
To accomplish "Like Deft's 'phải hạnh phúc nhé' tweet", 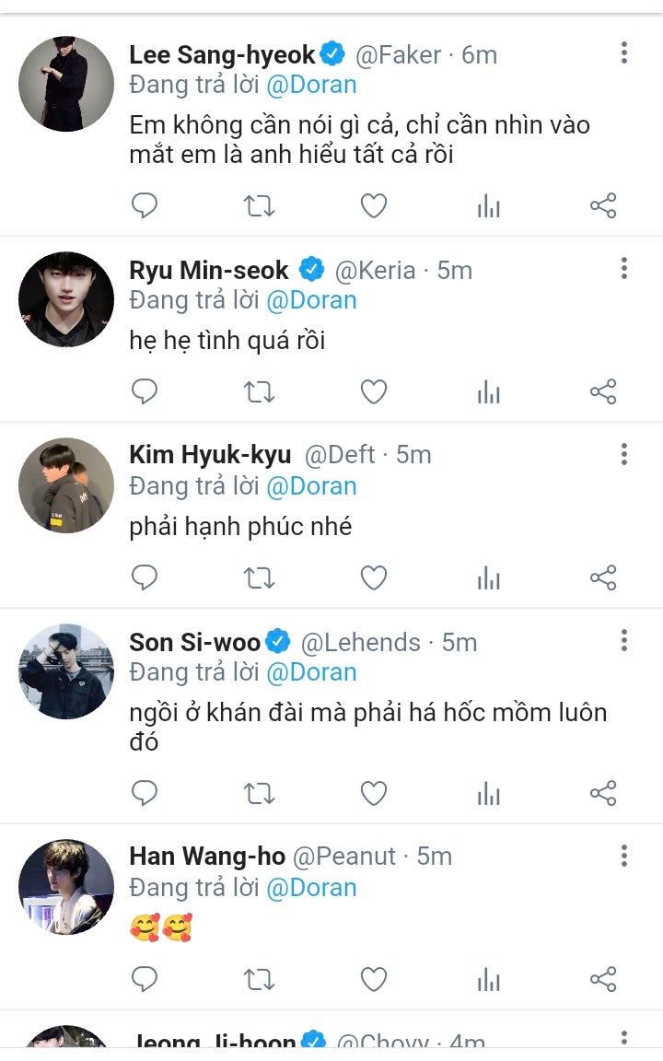I will pyautogui.click(x=373, y=578).
